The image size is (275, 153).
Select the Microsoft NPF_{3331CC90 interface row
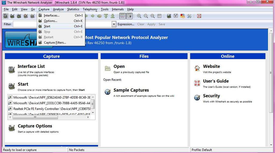49,103
